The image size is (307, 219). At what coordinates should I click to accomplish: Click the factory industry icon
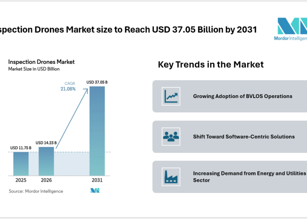(171, 177)
